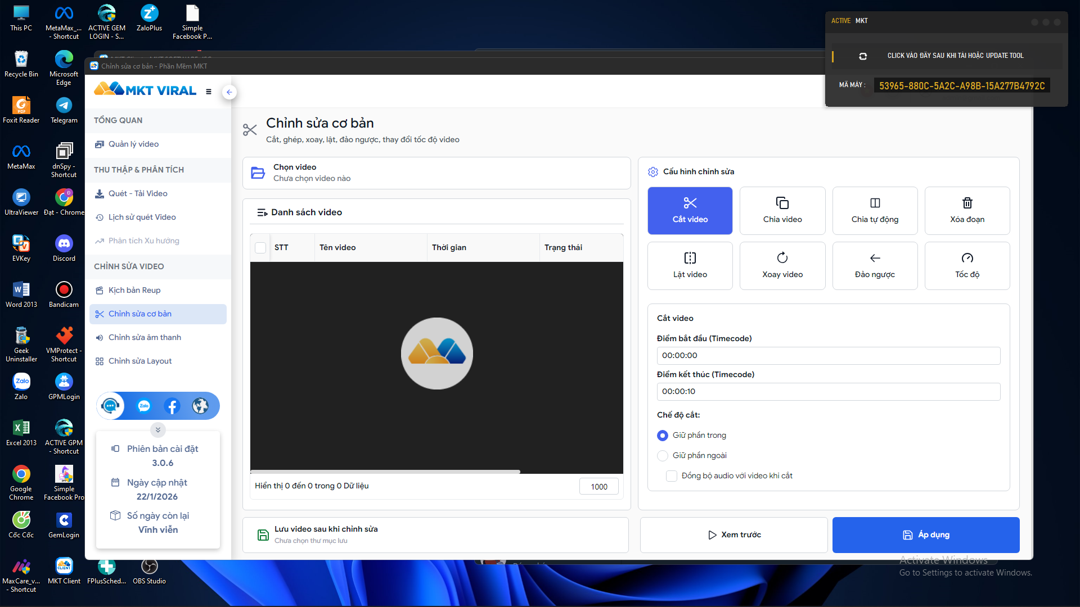Open Chỉnh sửa âm thanh menu item

tap(158, 338)
